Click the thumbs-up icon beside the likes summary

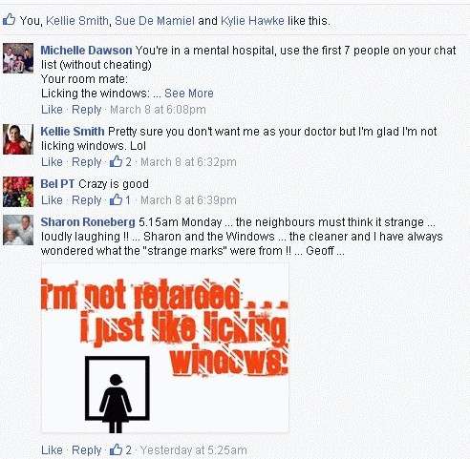click(x=9, y=20)
